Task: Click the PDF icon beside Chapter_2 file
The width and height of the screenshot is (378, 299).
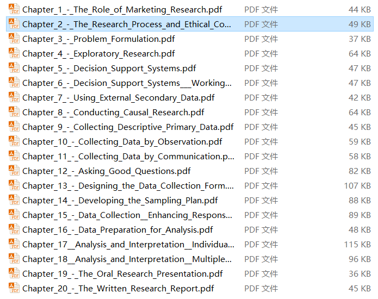Action: point(14,24)
